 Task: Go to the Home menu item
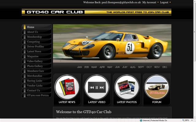coord(37,27)
